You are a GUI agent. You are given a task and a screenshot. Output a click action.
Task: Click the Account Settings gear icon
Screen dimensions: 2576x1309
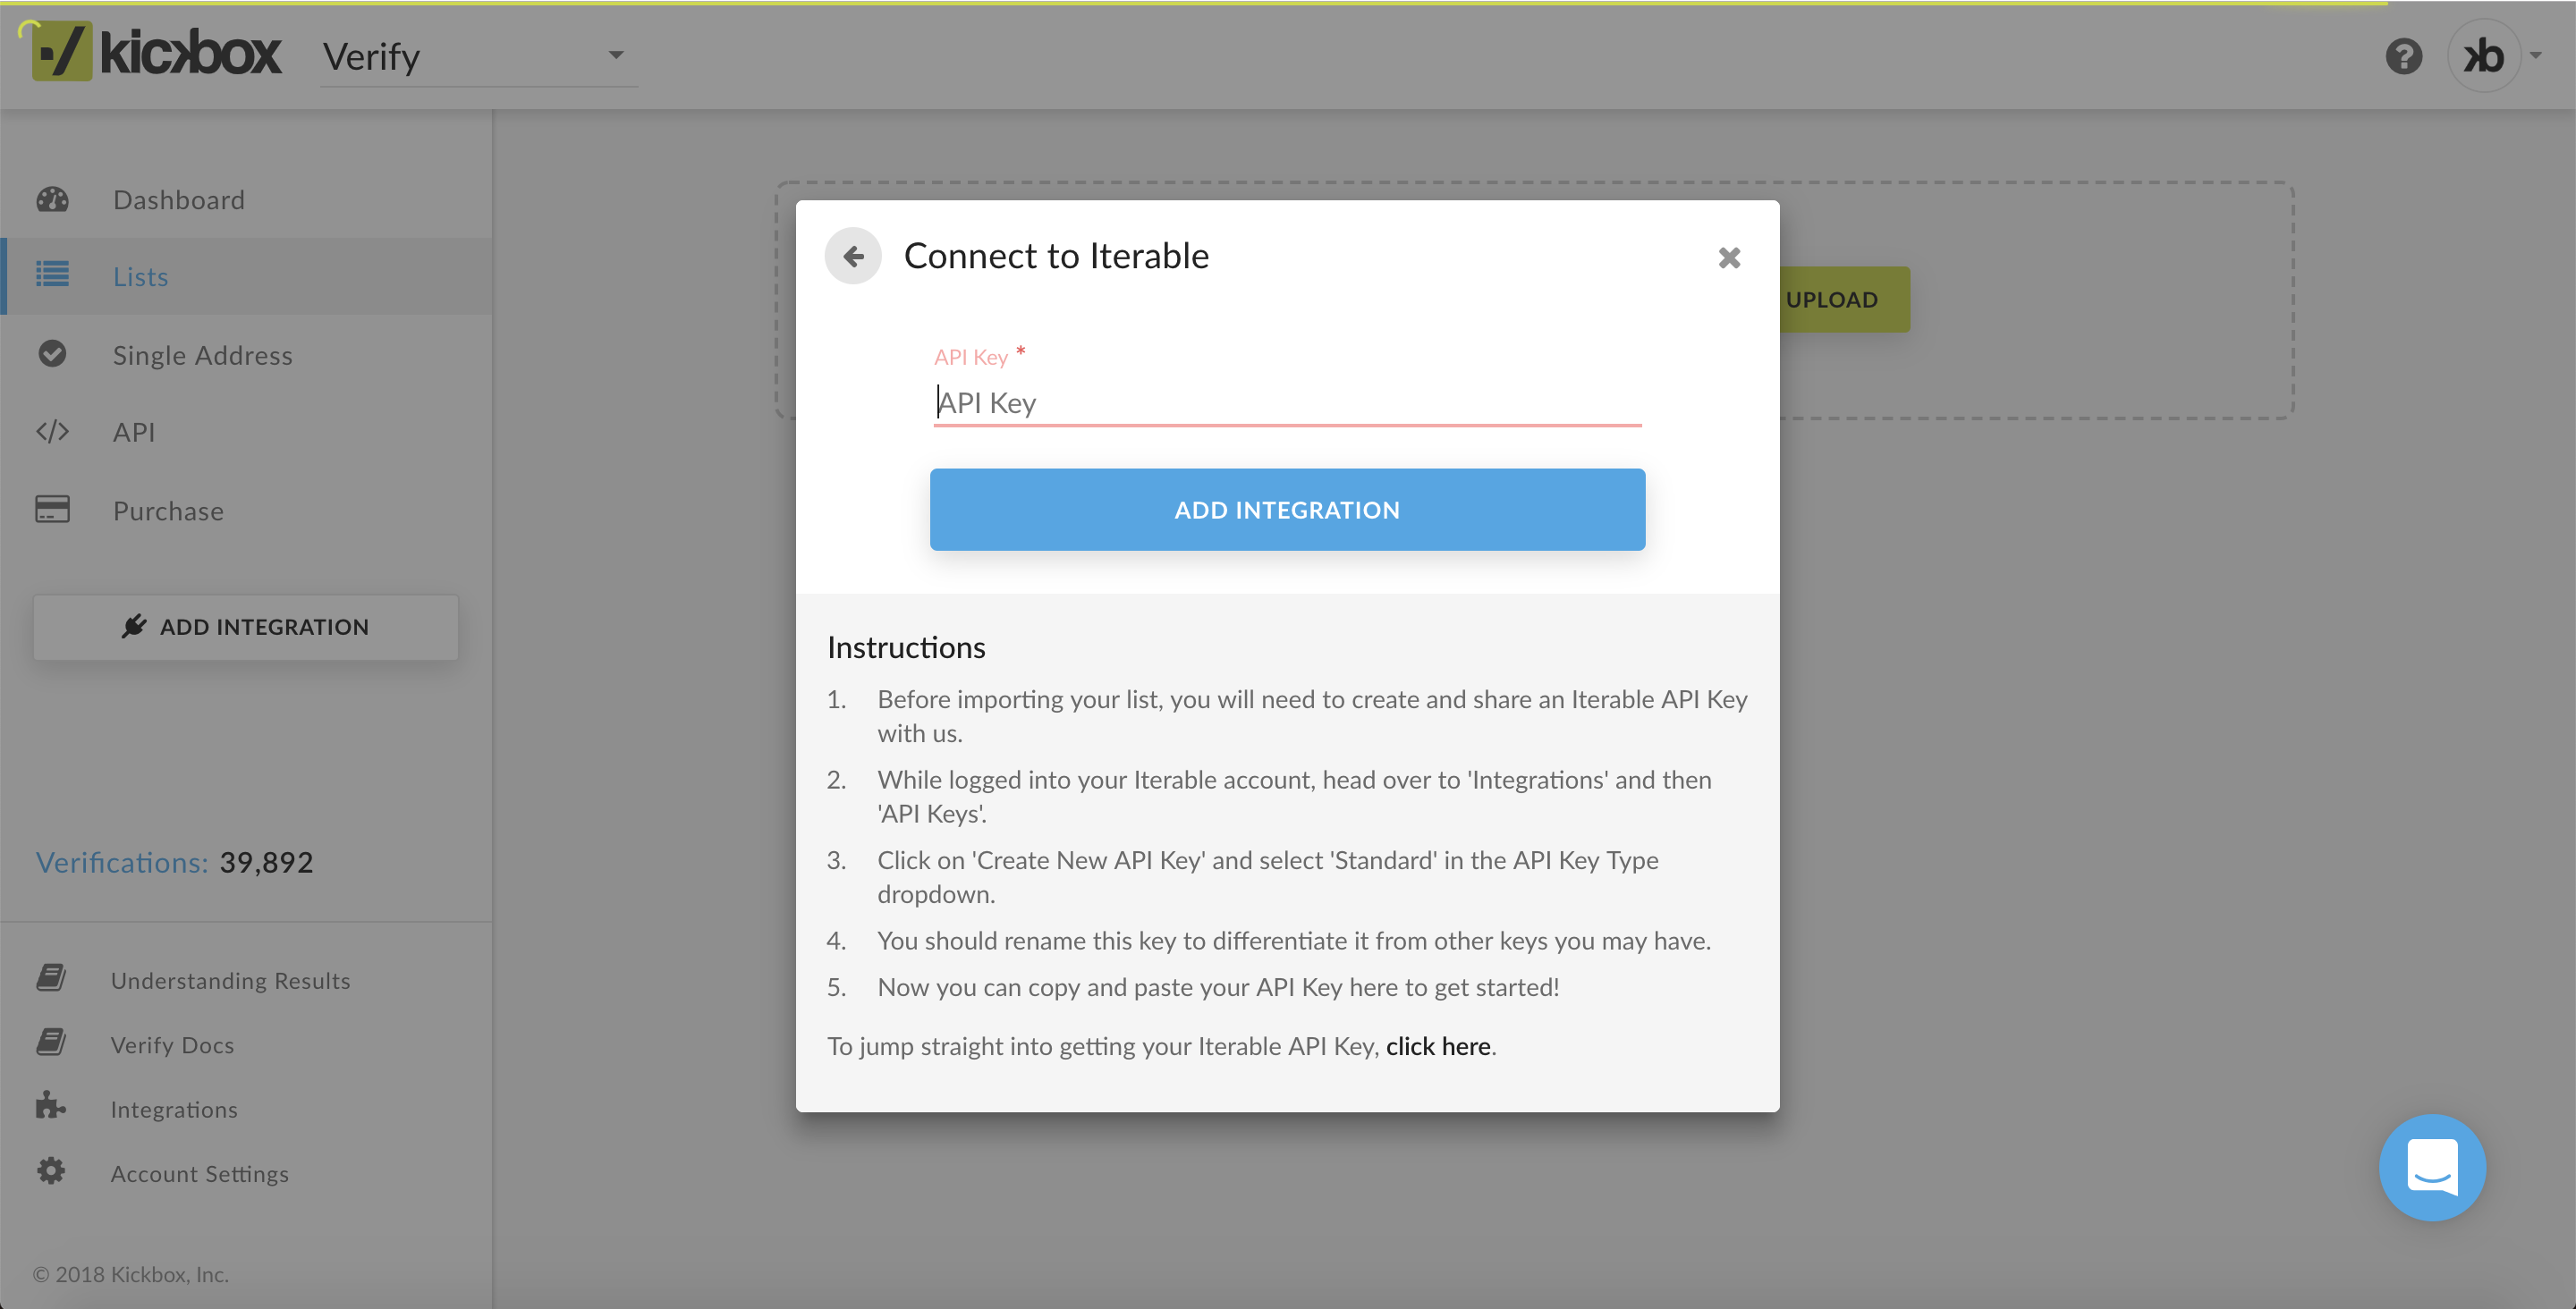pyautogui.click(x=51, y=1172)
